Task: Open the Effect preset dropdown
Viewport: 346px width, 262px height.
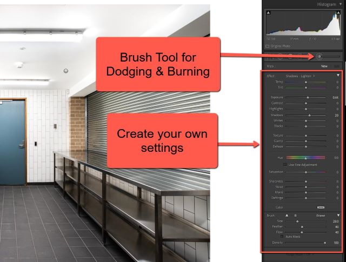Action: (x=301, y=76)
